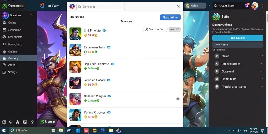Click inside the dialog search field
The height and width of the screenshot is (134, 268).
pos(100,7)
